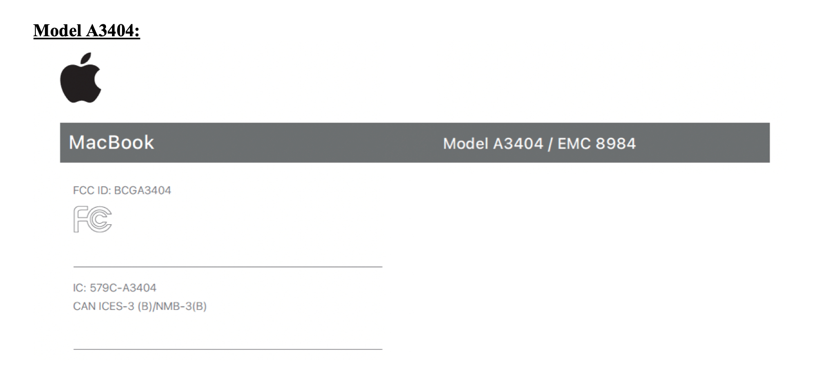Click the FCC certification logo
This screenshot has width=827, height=391.
92,219
